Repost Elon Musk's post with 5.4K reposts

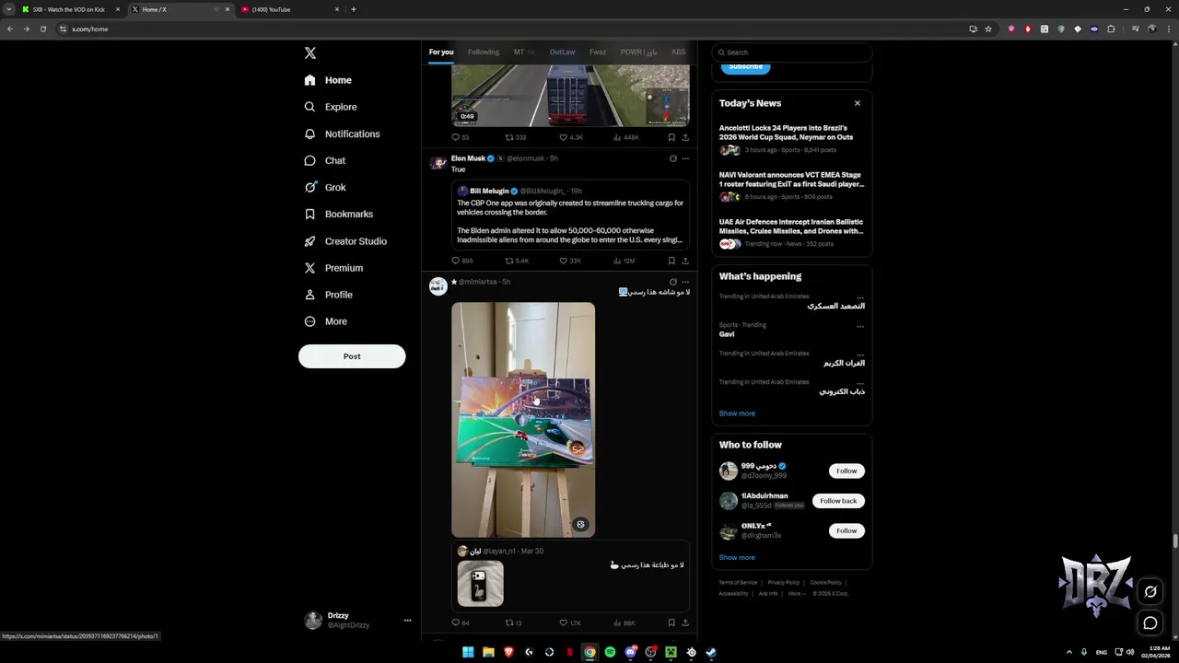(517, 261)
